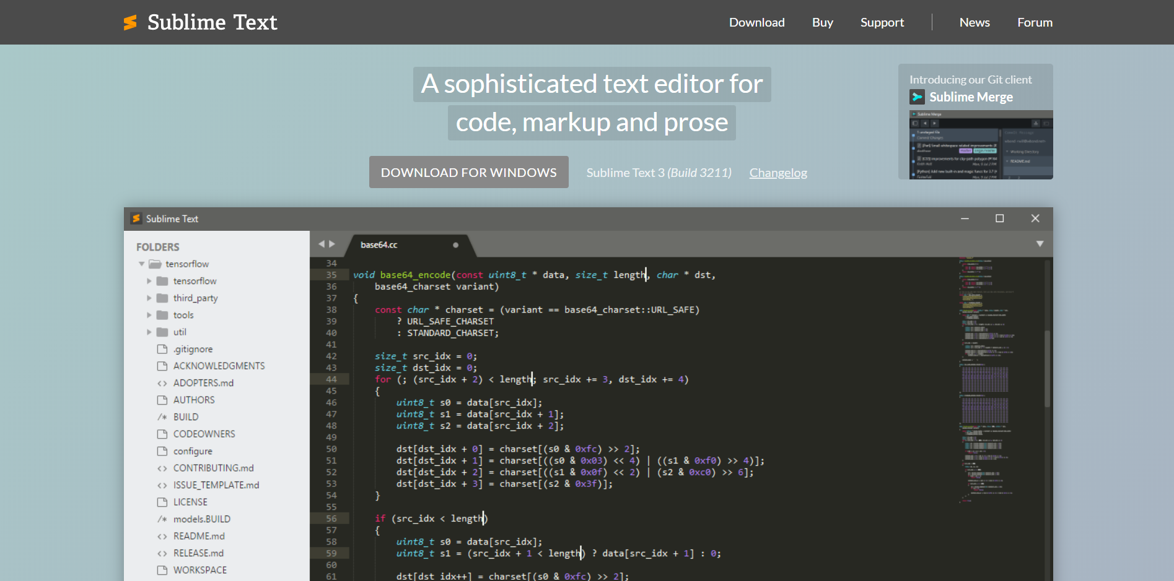Click the .gitignore file icon in sidebar
Screen dimensions: 1174x581
click(x=162, y=349)
